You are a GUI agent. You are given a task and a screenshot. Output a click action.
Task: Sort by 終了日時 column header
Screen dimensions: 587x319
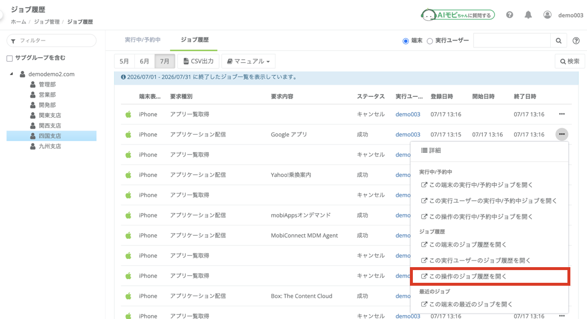tap(525, 96)
